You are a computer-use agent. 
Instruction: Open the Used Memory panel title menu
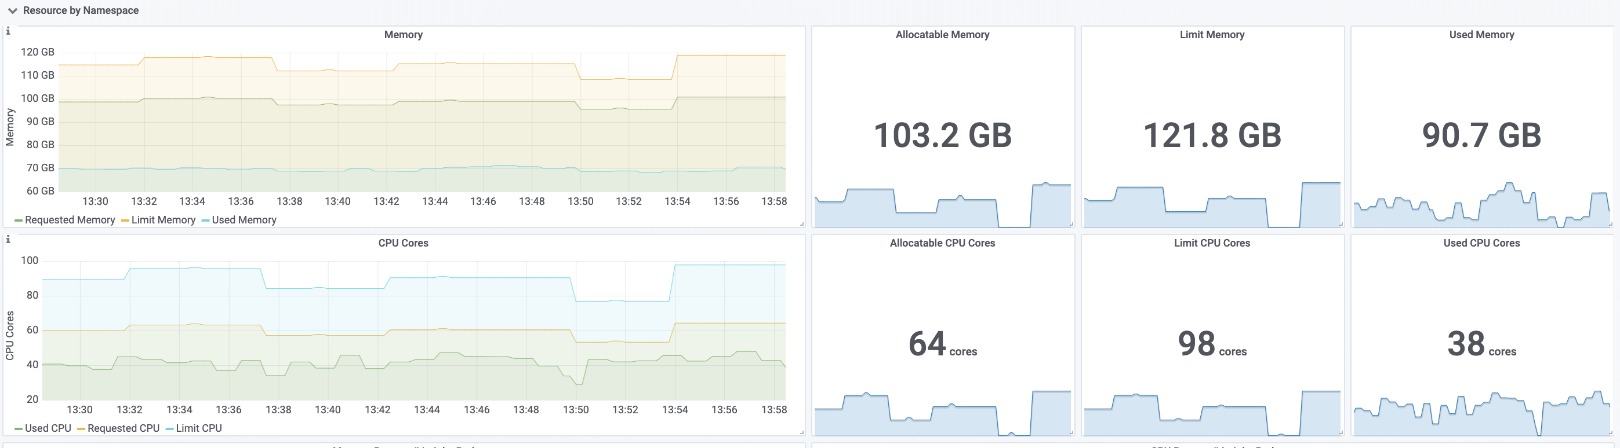(x=1481, y=35)
